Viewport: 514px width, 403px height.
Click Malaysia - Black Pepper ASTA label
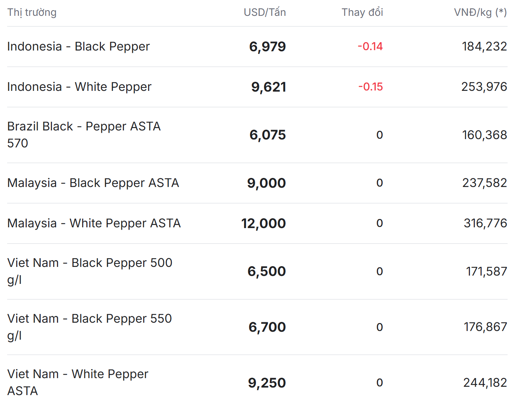coord(93,183)
